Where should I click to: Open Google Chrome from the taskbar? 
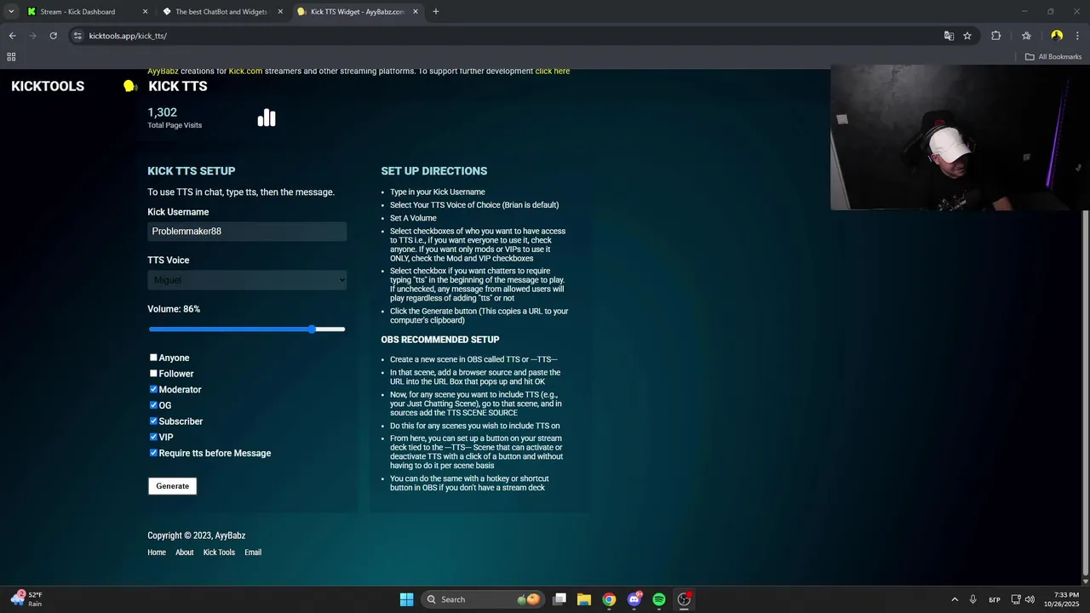(609, 599)
